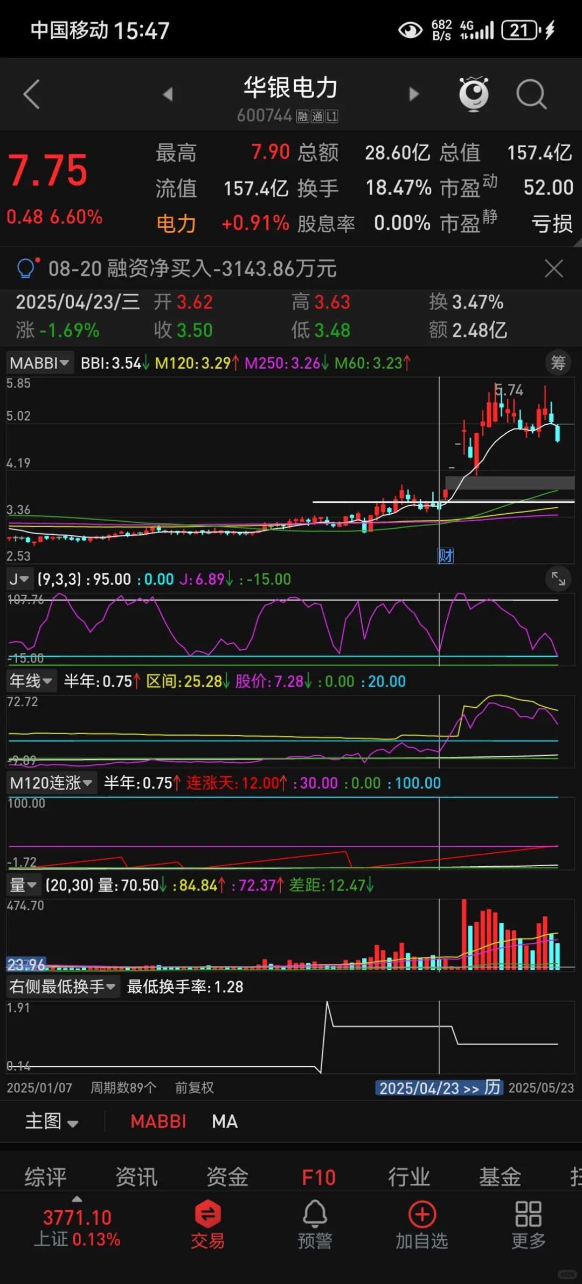Viewport: 582px width, 1284px height.
Task: Switch to the F10 tab
Action: click(x=318, y=1177)
